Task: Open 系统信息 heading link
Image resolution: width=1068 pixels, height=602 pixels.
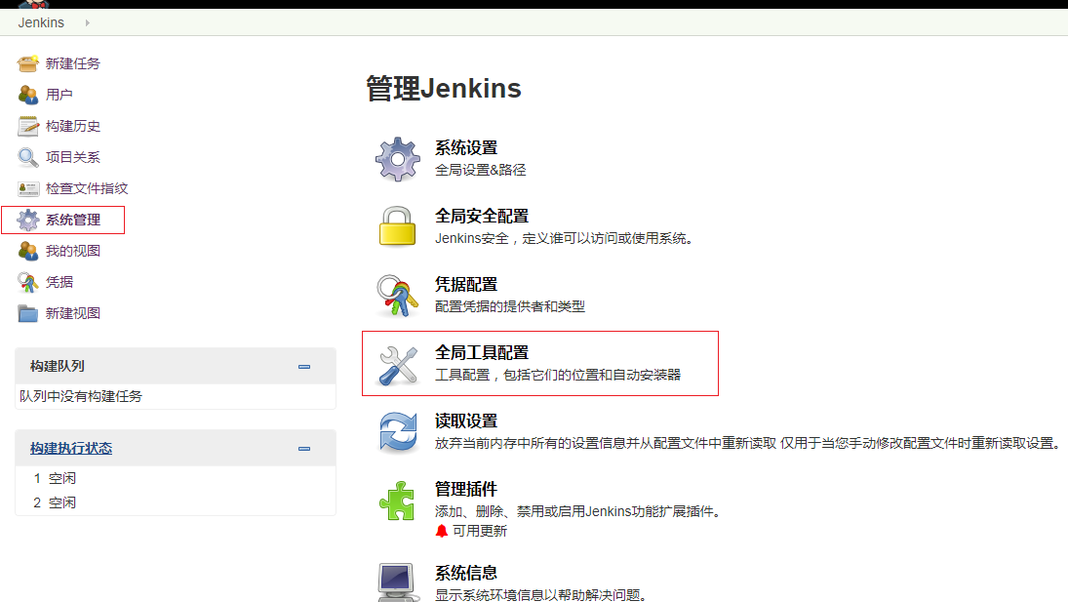Action: click(466, 573)
